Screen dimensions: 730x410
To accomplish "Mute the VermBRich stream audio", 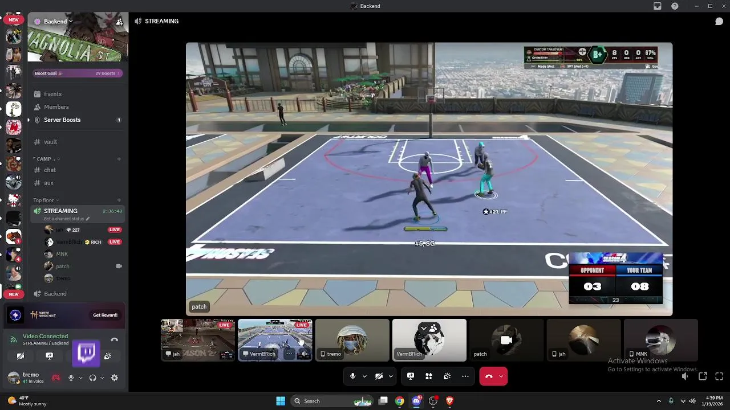I will coord(304,354).
